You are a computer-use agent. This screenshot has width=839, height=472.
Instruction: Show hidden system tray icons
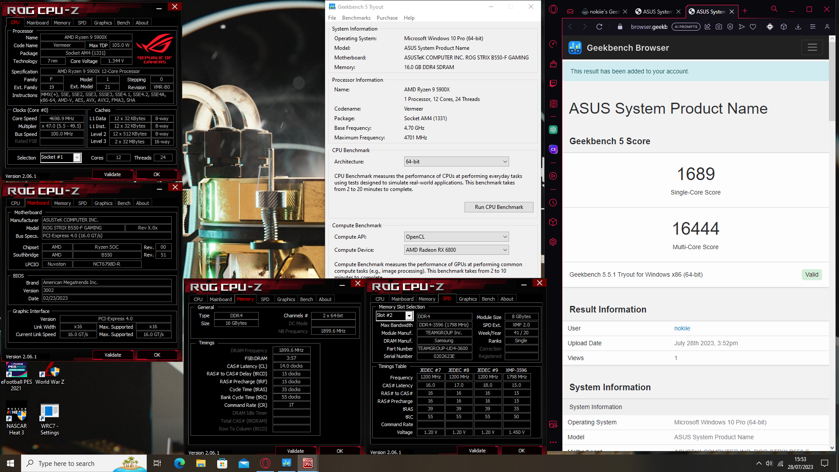(759, 463)
